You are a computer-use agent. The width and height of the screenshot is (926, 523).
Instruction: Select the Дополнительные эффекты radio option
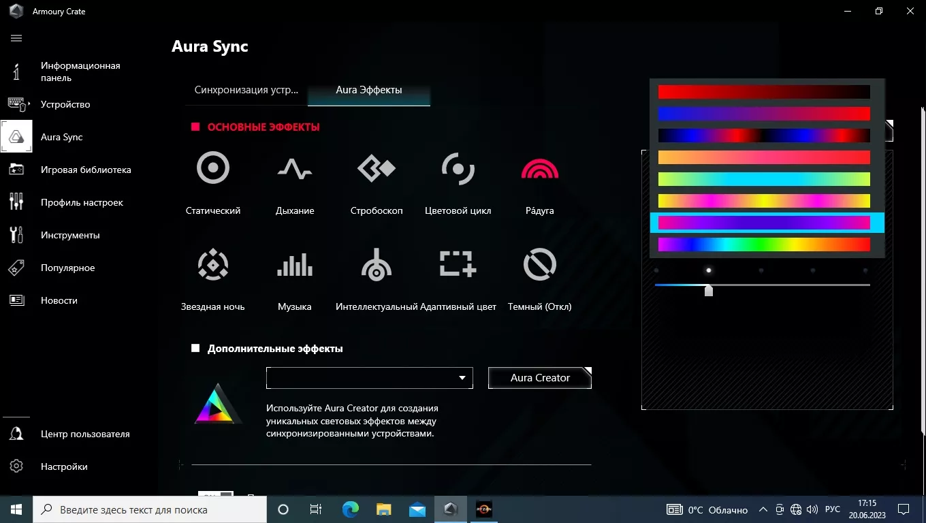click(195, 348)
